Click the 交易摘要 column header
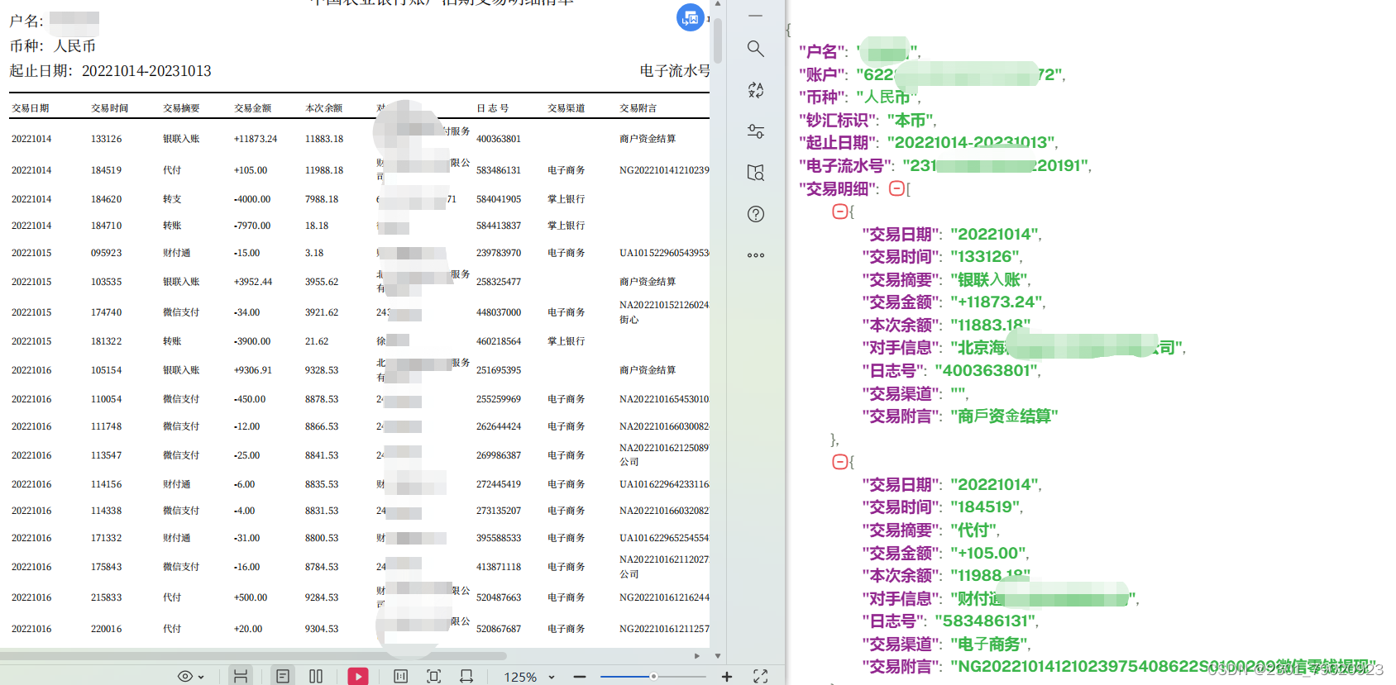The width and height of the screenshot is (1396, 685). (x=182, y=108)
